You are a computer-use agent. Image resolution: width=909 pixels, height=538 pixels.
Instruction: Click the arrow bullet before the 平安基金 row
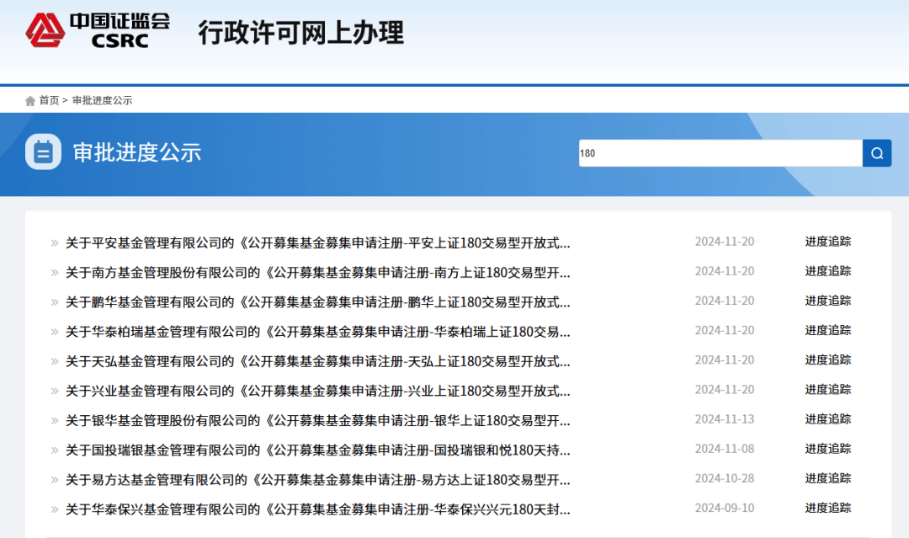55,243
